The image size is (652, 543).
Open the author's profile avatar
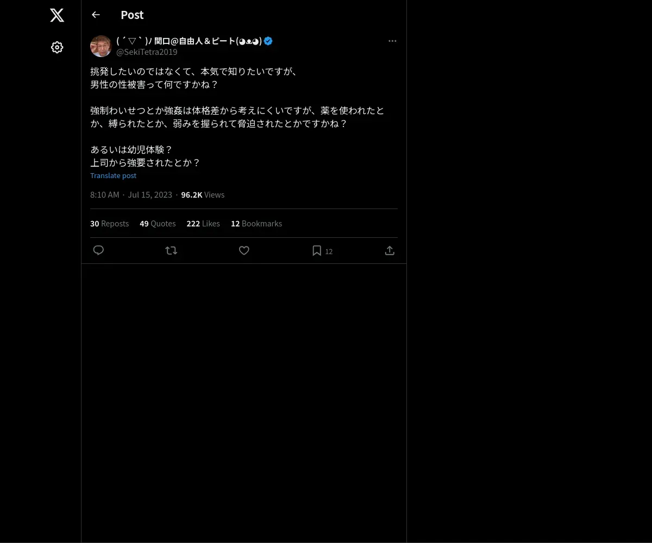[x=101, y=46]
